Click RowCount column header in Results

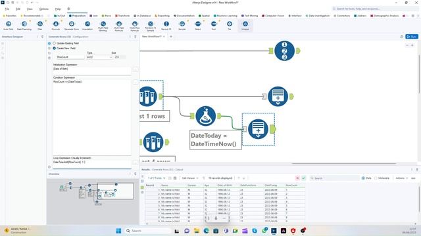click(295, 185)
